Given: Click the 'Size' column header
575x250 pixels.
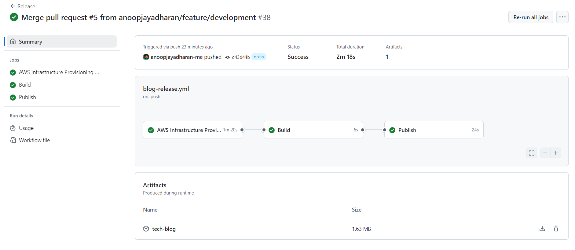Looking at the screenshot, I should pyautogui.click(x=357, y=210).
